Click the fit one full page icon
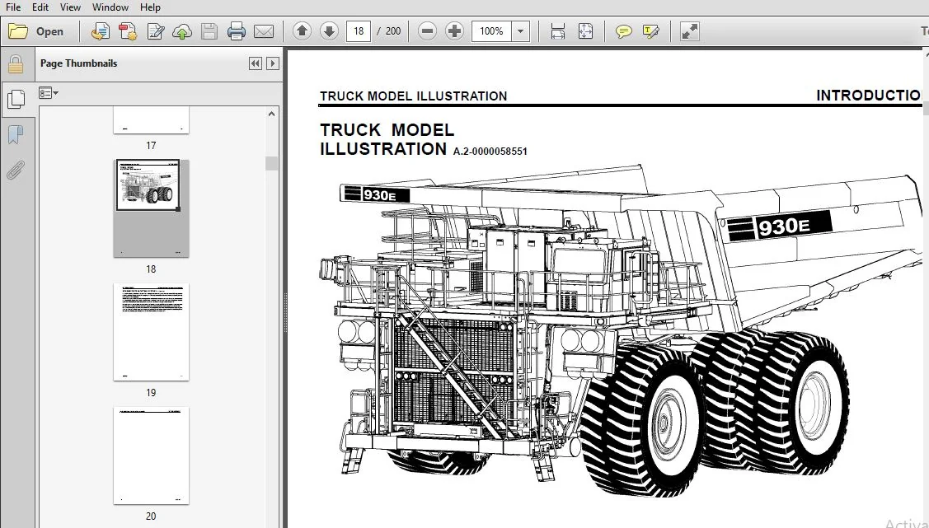The image size is (929, 528). click(585, 30)
